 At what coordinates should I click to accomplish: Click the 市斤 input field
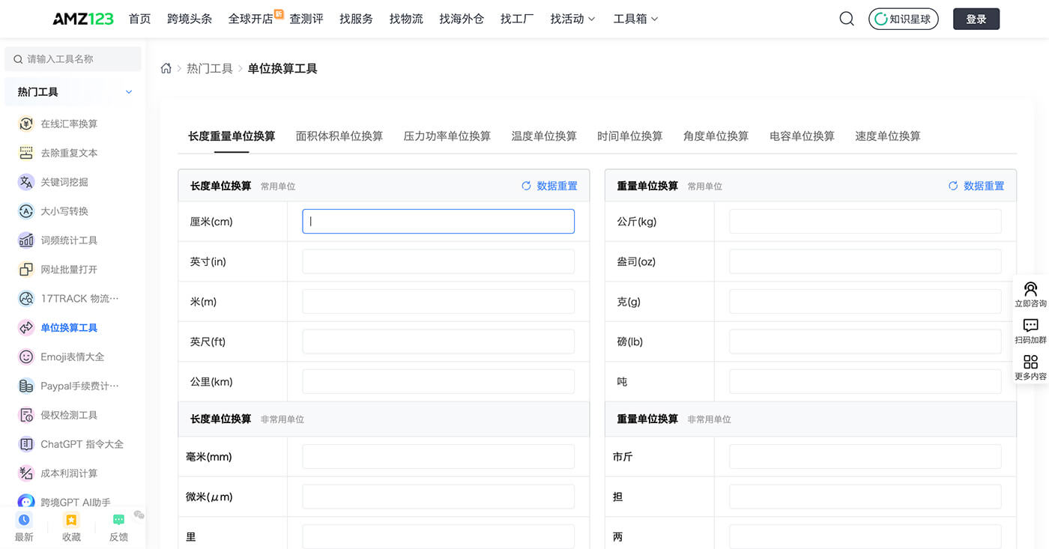click(865, 456)
